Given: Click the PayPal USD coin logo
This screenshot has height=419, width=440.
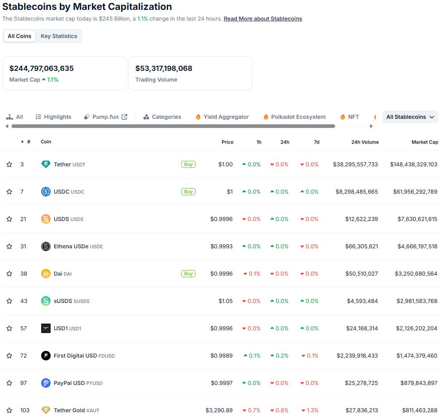Looking at the screenshot, I should (46, 383).
